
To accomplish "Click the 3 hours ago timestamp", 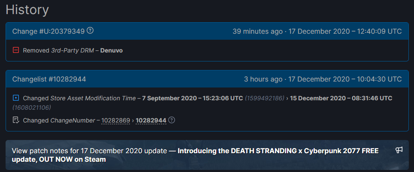I will 263,79.
